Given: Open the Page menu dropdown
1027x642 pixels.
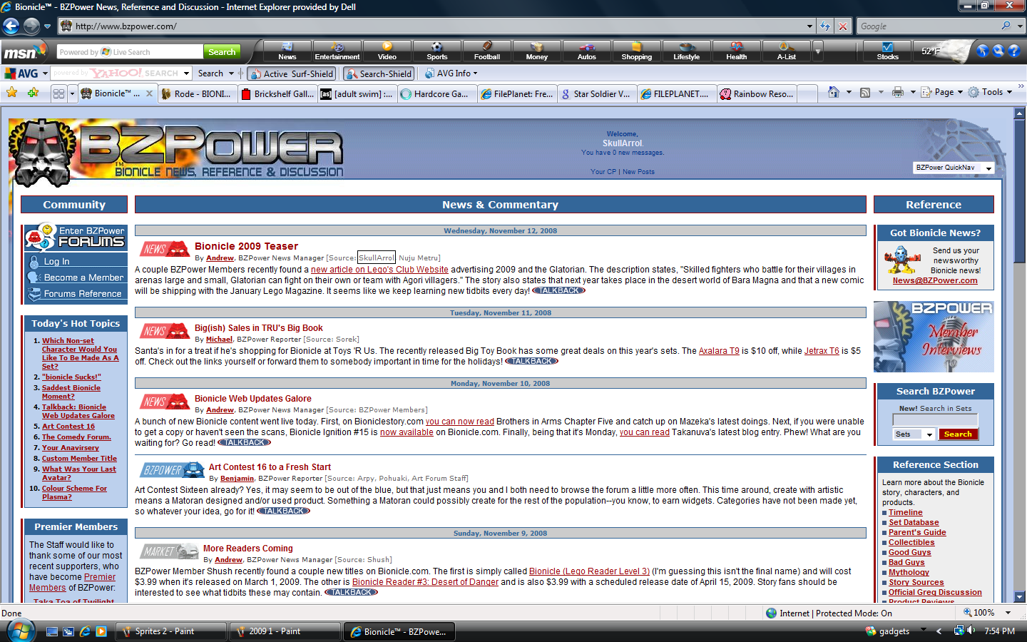Looking at the screenshot, I should pyautogui.click(x=942, y=92).
